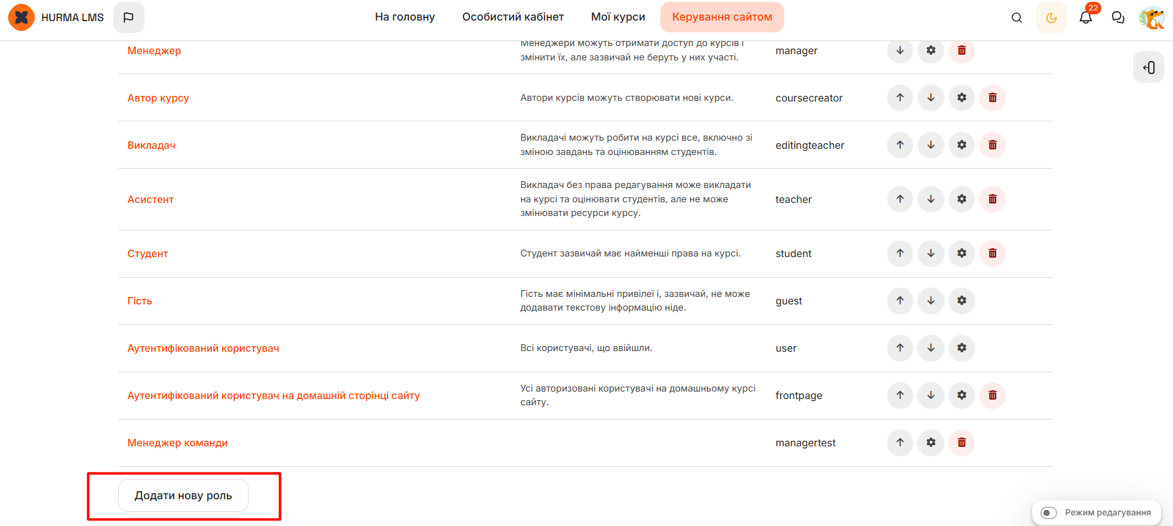The height and width of the screenshot is (526, 1173).
Task: Open the messages chat icon
Action: pos(1118,17)
